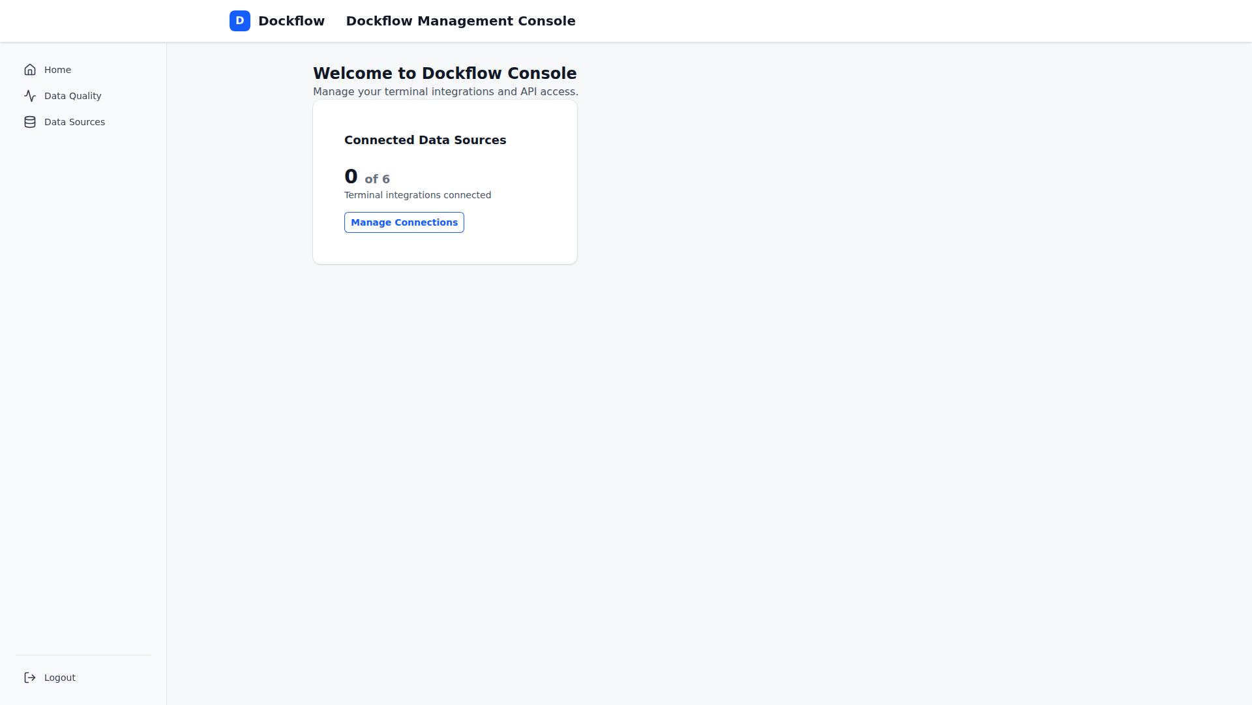Image resolution: width=1252 pixels, height=705 pixels.
Task: Click the Manage Connections button
Action: 404,222
